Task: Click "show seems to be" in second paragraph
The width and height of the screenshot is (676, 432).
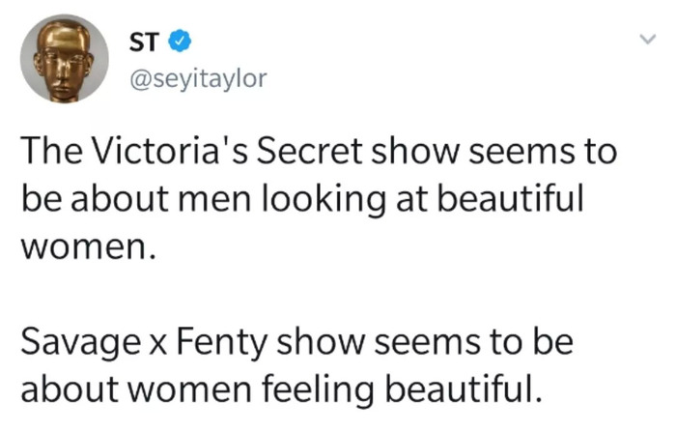Action: (425, 343)
